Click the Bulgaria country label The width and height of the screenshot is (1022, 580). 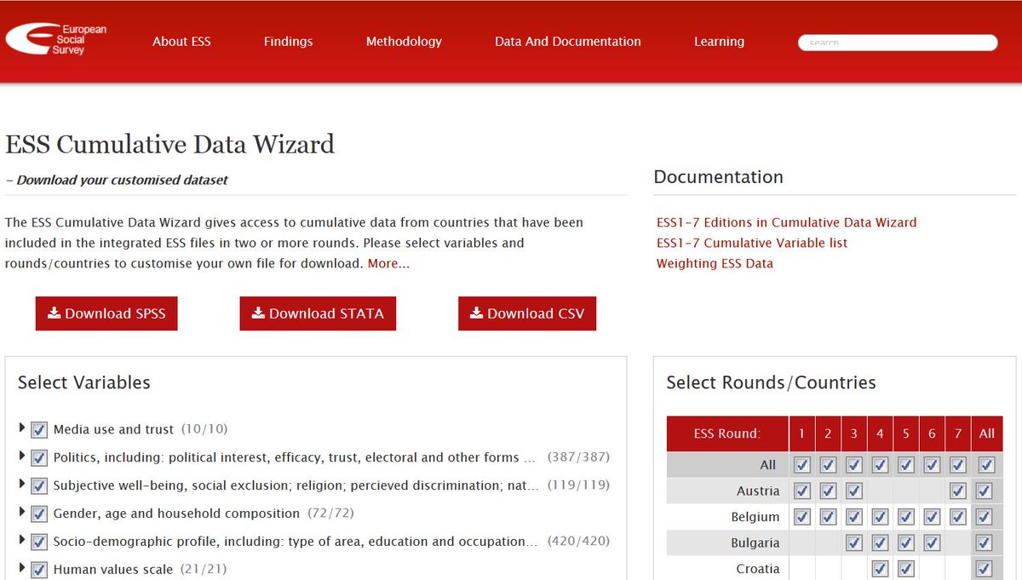pos(755,543)
